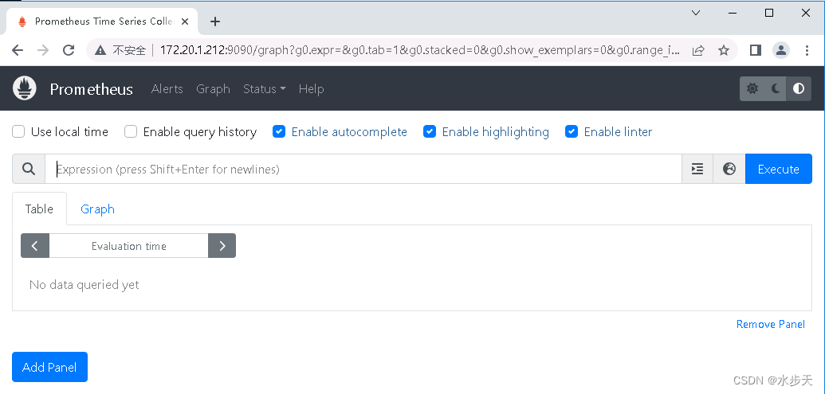Viewport: 825px width, 394px height.
Task: Share this page via the share icon
Action: coord(698,50)
